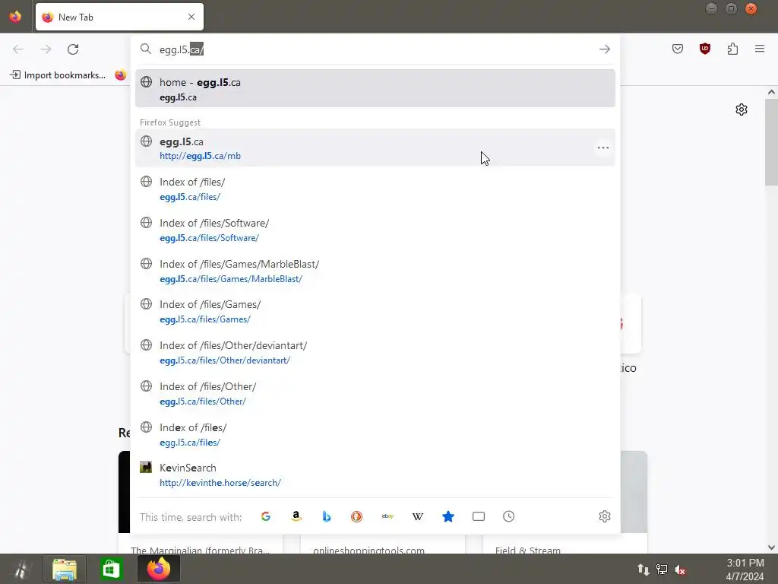The width and height of the screenshot is (778, 584).
Task: Click Import bookmarks toolbar item
Action: click(58, 75)
